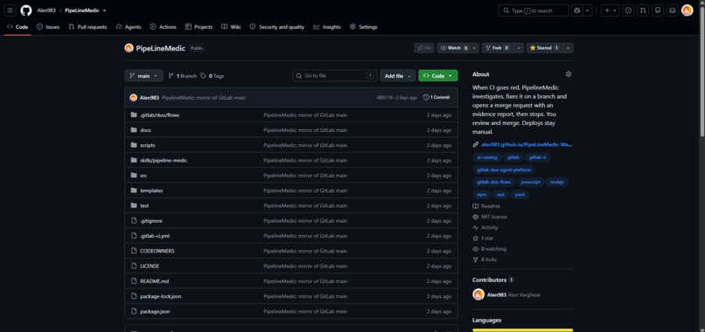Switch to the Pull requests tab

87,27
